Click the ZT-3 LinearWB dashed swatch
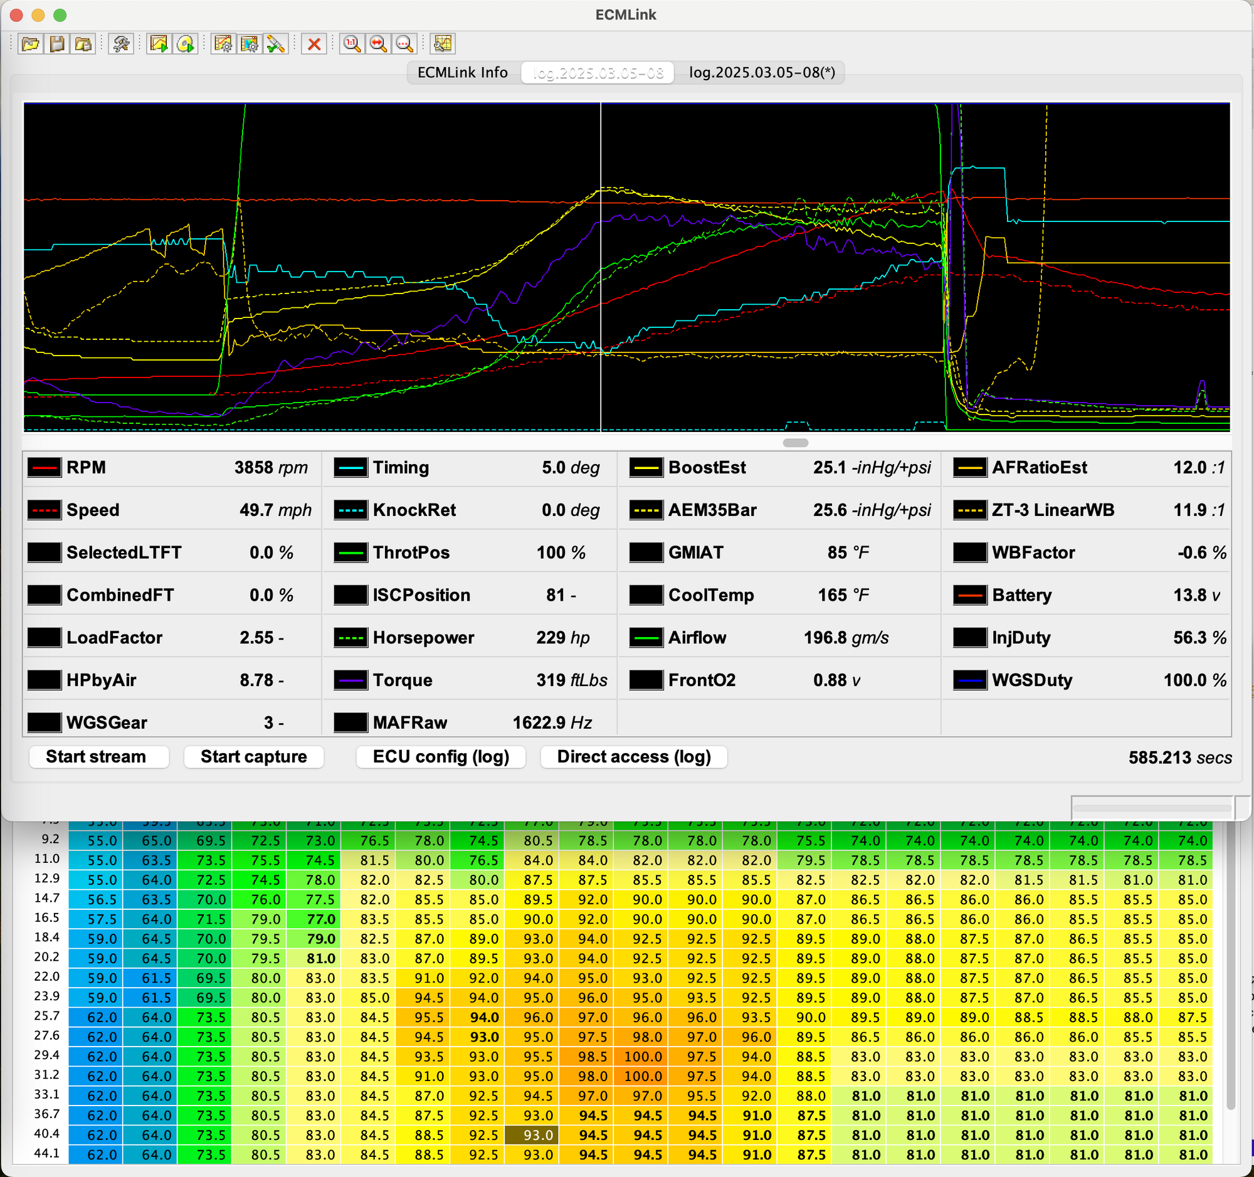The height and width of the screenshot is (1177, 1254). [970, 510]
